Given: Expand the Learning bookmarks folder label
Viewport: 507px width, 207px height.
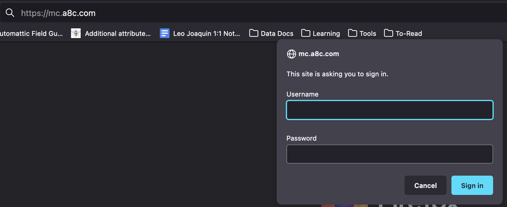Looking at the screenshot, I should click(326, 33).
